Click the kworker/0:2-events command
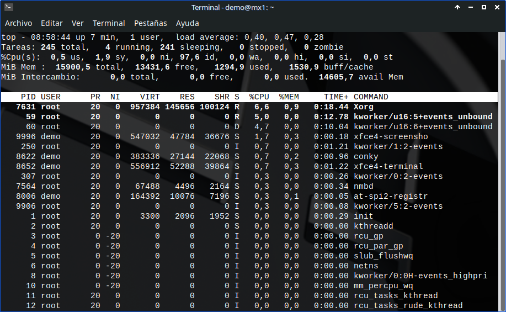 point(398,176)
